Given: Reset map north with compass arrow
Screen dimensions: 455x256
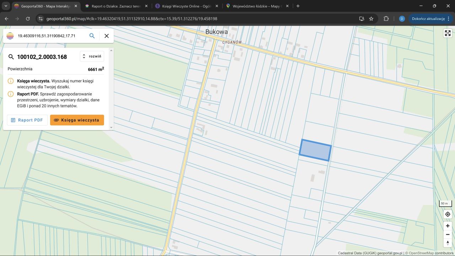Looking at the screenshot, I should pyautogui.click(x=448, y=243).
